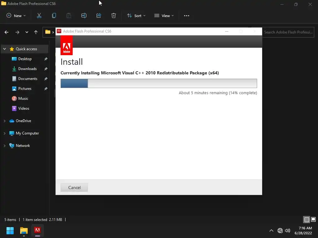Click the pin icon next to Pictures
This screenshot has height=238, width=318.
point(46,89)
